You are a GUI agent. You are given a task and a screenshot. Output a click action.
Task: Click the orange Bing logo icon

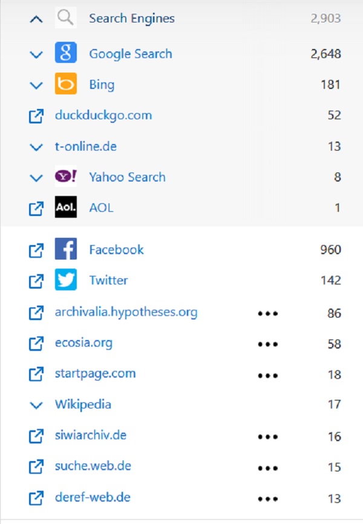(x=66, y=84)
